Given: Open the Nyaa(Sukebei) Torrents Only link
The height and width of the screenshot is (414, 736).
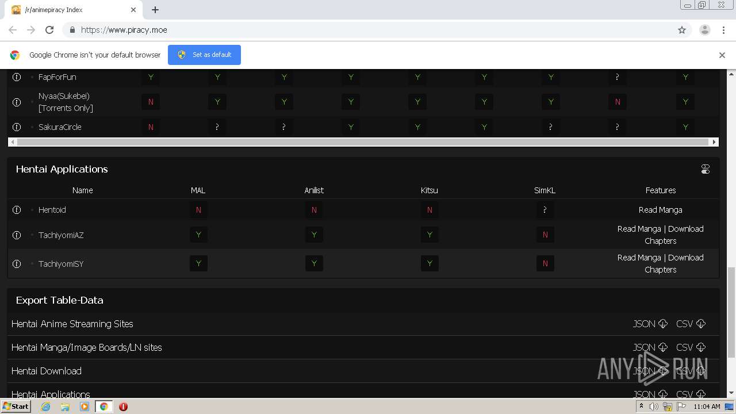Looking at the screenshot, I should 66,102.
